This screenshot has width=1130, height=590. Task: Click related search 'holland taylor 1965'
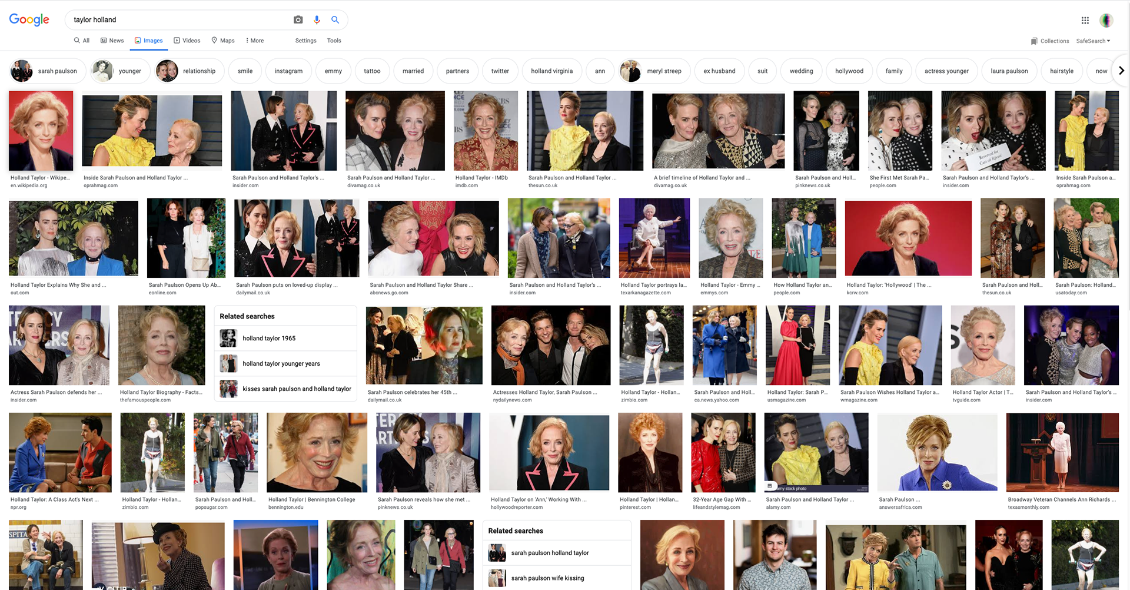coord(285,339)
